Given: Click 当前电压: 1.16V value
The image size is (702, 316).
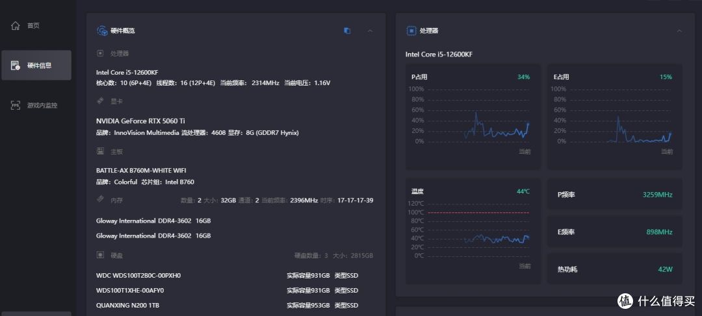Looking at the screenshot, I should (x=307, y=83).
